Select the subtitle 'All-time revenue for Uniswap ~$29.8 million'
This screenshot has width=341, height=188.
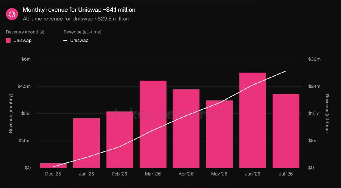pos(76,19)
